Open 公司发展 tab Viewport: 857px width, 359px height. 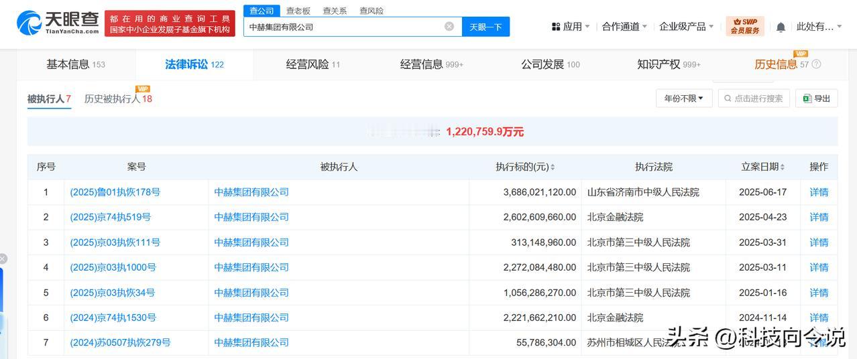pyautogui.click(x=551, y=64)
